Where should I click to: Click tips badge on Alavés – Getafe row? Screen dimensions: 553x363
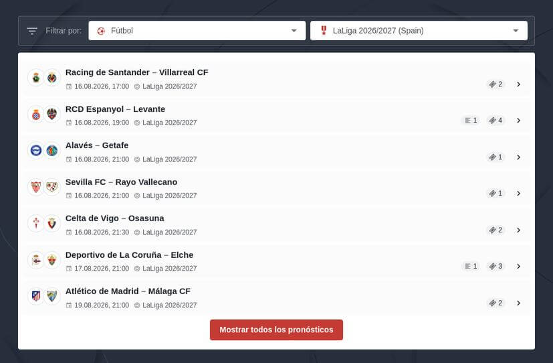click(x=495, y=157)
